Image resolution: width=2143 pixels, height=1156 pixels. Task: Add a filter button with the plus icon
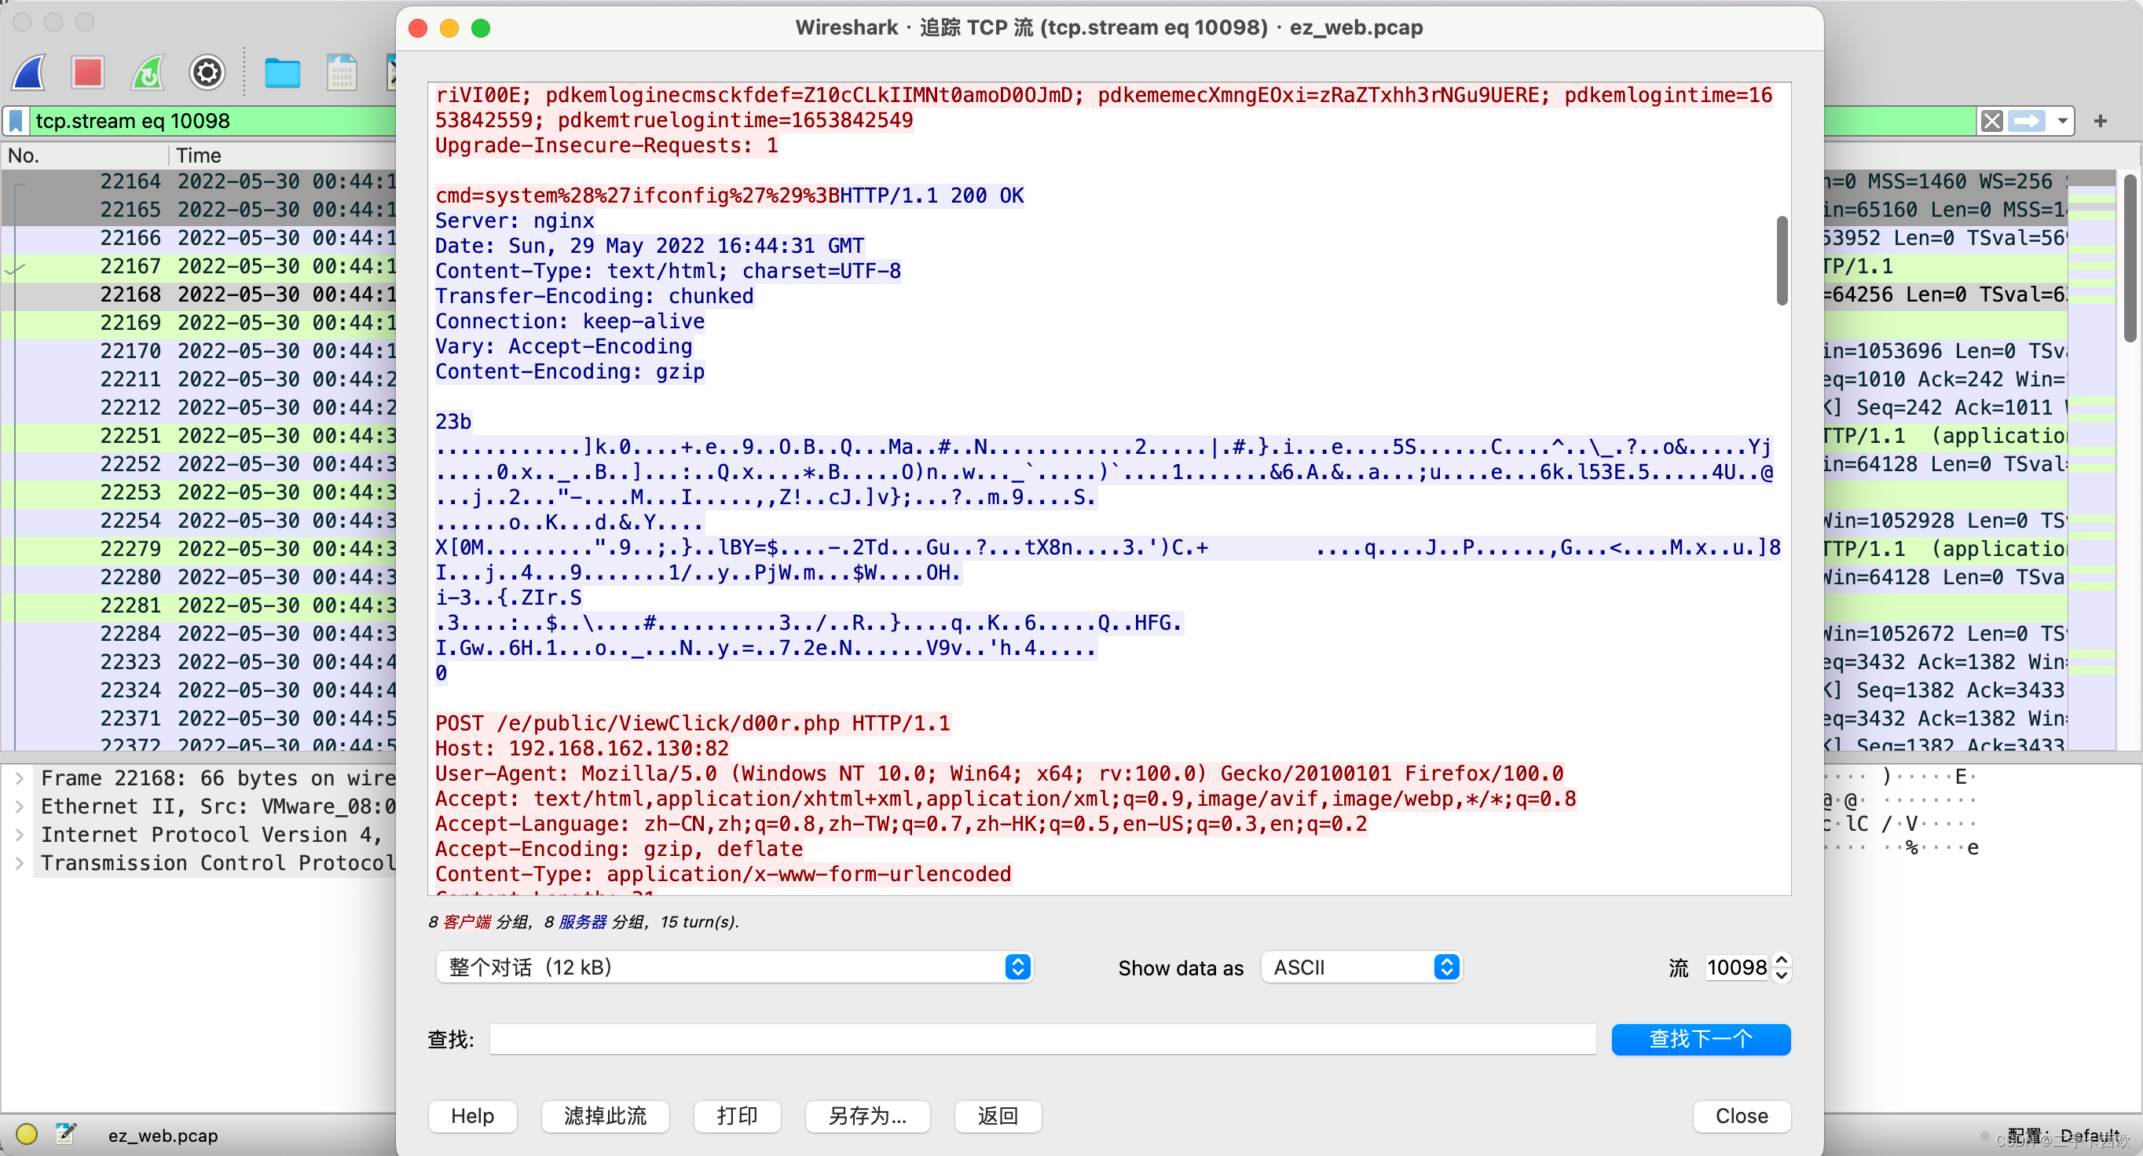click(2101, 122)
